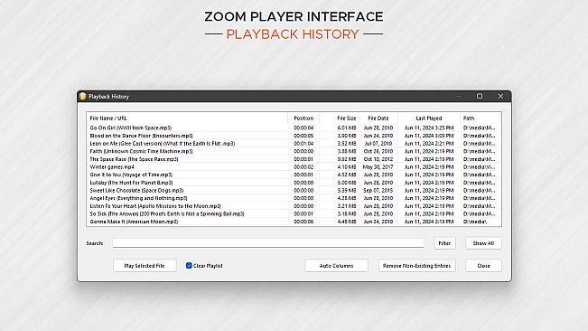The height and width of the screenshot is (331, 588).
Task: Sort by File Date column header
Action: pos(378,118)
